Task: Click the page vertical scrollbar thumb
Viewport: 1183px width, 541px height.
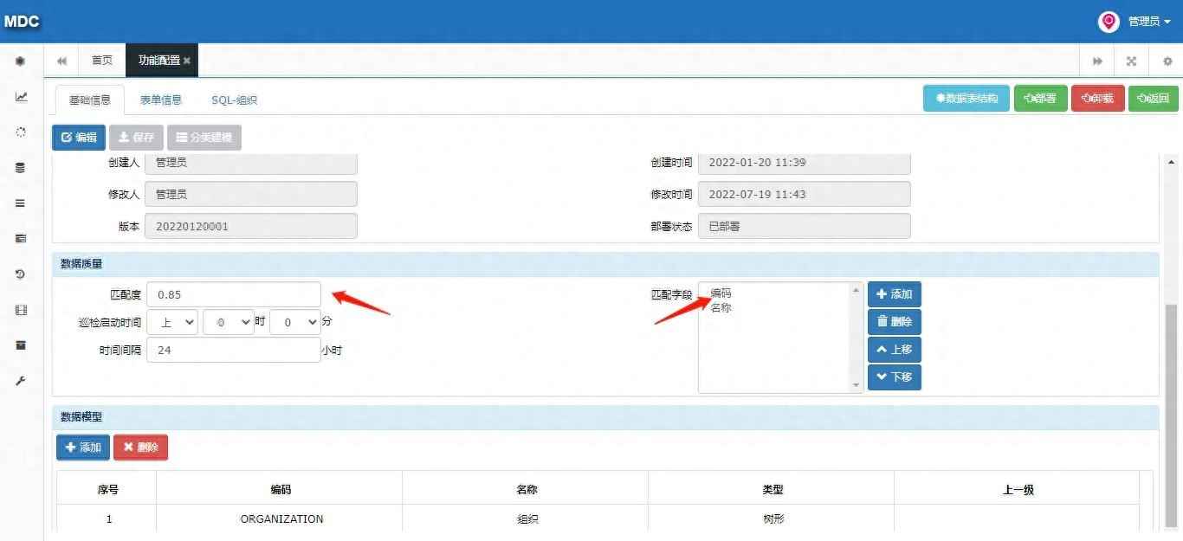Action: pyautogui.click(x=1172, y=415)
